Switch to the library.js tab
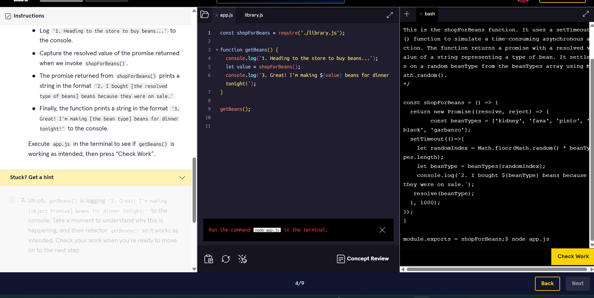The height and width of the screenshot is (298, 594). 253,15
